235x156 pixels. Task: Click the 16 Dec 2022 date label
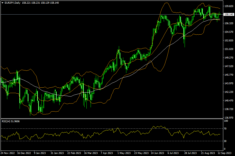pos(24,153)
